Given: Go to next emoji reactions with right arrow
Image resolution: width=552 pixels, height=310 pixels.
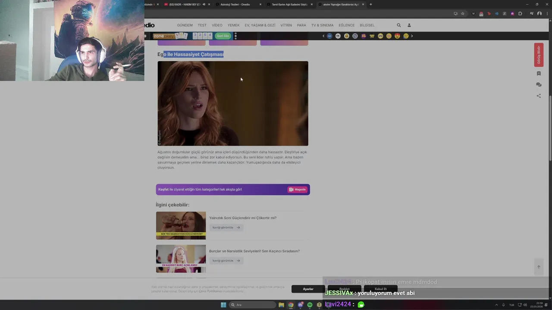Looking at the screenshot, I should coord(412,36).
